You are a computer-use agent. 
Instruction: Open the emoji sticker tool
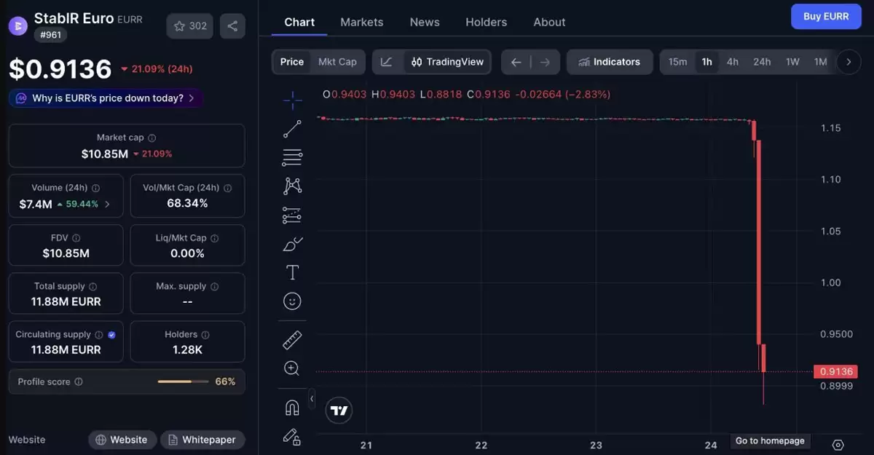pos(292,301)
